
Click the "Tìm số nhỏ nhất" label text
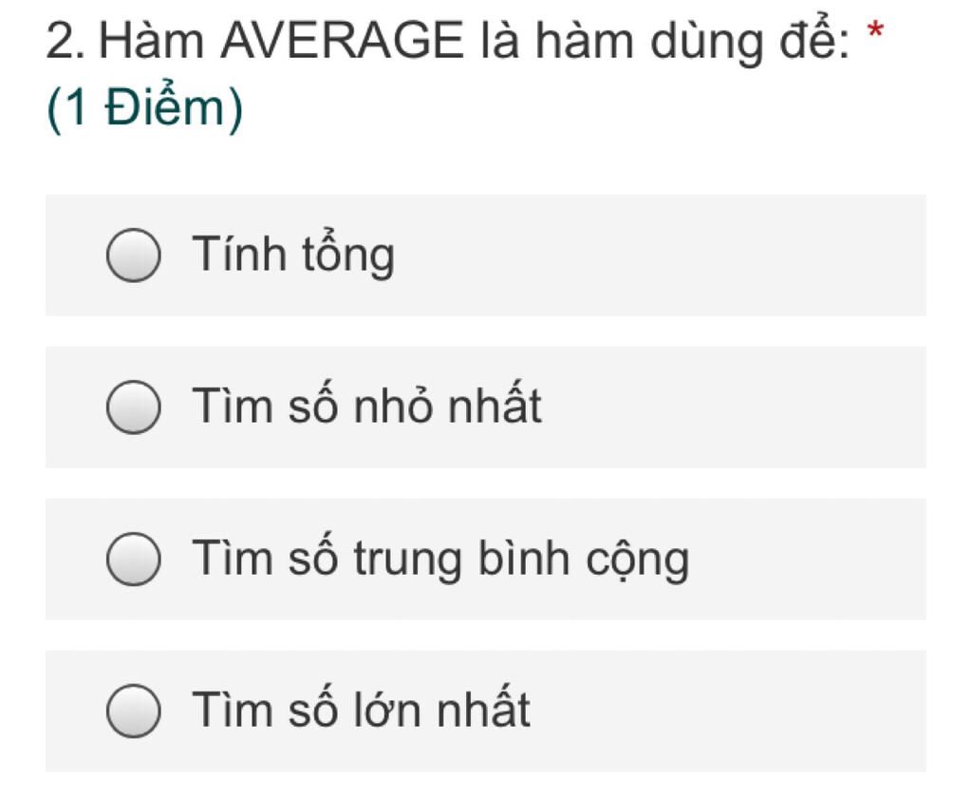[x=366, y=407]
